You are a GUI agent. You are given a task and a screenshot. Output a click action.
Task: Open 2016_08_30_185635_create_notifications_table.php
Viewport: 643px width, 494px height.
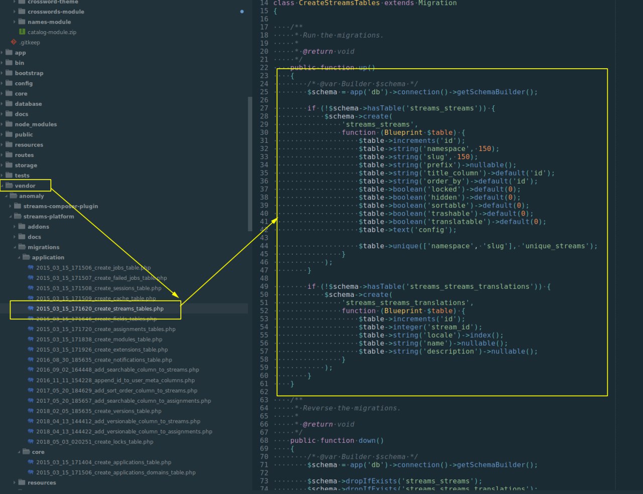104,360
